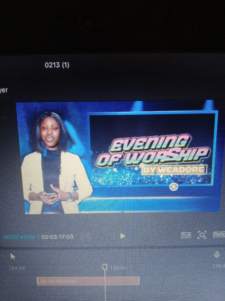Click the microphone record voiceover icon
Screen dimensions: 225x301
(217, 255)
